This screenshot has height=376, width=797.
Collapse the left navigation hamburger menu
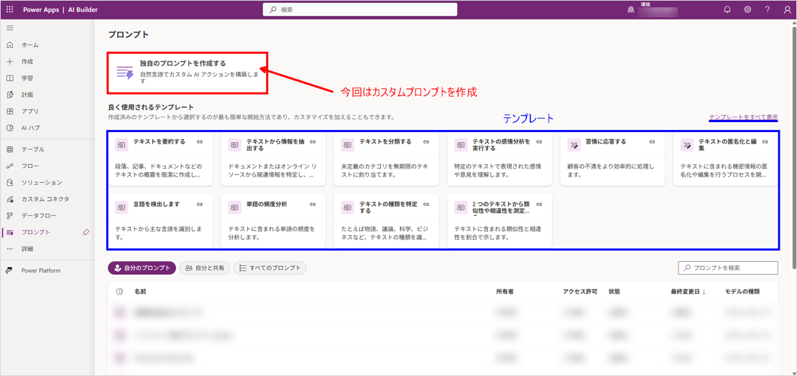[10, 28]
